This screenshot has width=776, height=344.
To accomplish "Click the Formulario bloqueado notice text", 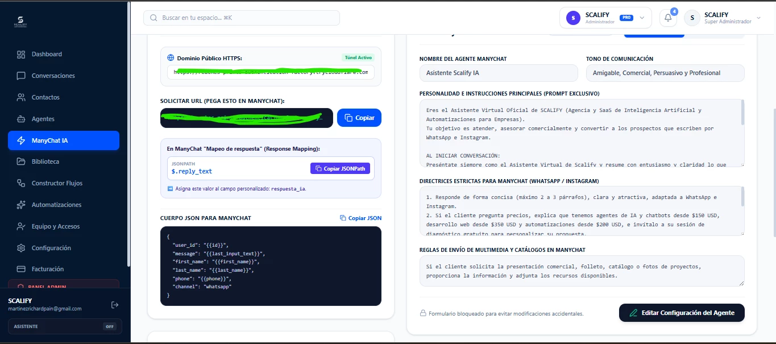I will pyautogui.click(x=506, y=313).
